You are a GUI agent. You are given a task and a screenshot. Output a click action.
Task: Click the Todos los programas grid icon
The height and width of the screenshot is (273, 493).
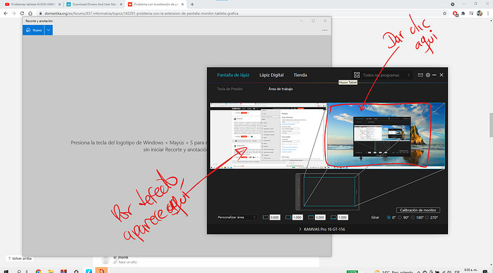point(357,75)
